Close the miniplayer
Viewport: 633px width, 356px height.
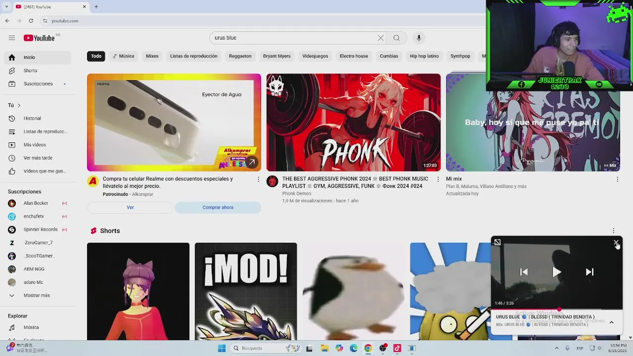tap(616, 242)
